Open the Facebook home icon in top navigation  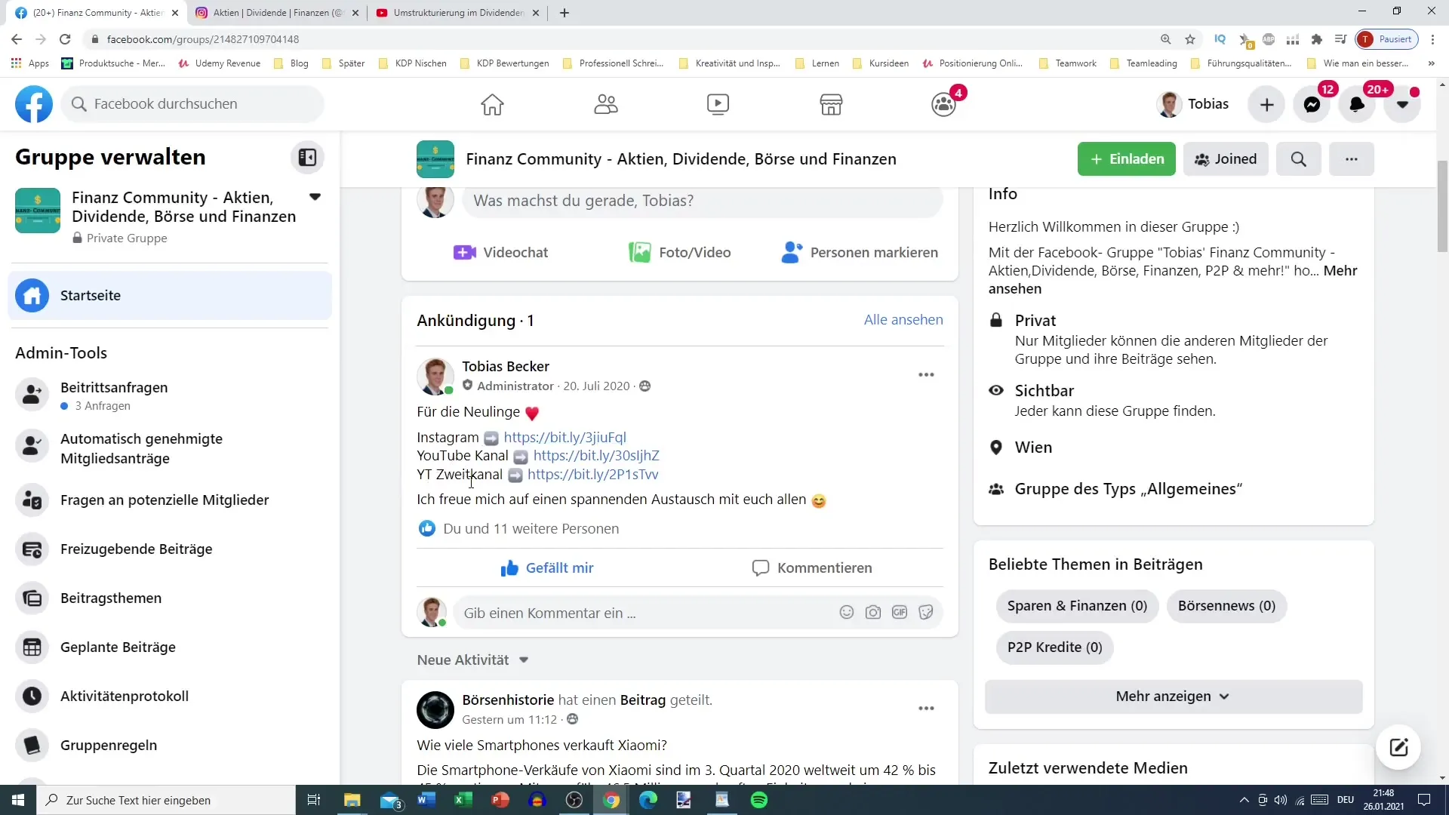tap(492, 104)
